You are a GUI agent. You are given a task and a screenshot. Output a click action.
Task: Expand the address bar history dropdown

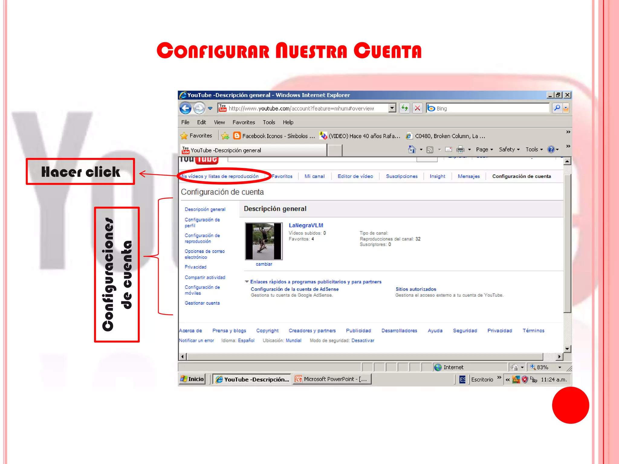(392, 108)
